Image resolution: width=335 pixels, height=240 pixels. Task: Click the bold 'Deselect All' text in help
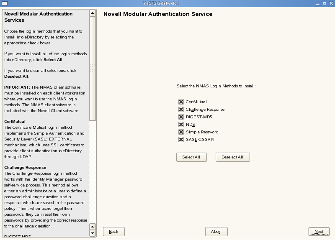click(x=16, y=77)
